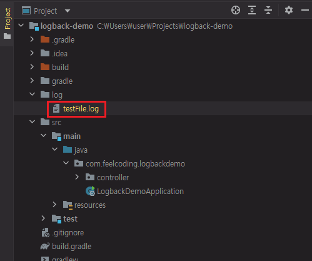Click the Collapse All toolbar icon
The width and height of the screenshot is (312, 261).
tap(268, 10)
